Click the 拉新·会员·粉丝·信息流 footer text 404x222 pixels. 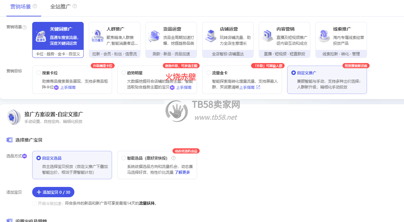pyautogui.click(x=115, y=54)
